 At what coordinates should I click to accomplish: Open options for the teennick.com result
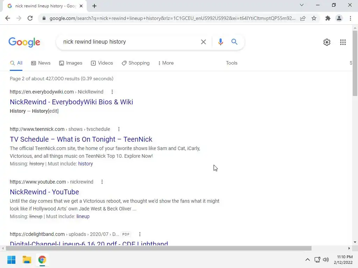119,129
